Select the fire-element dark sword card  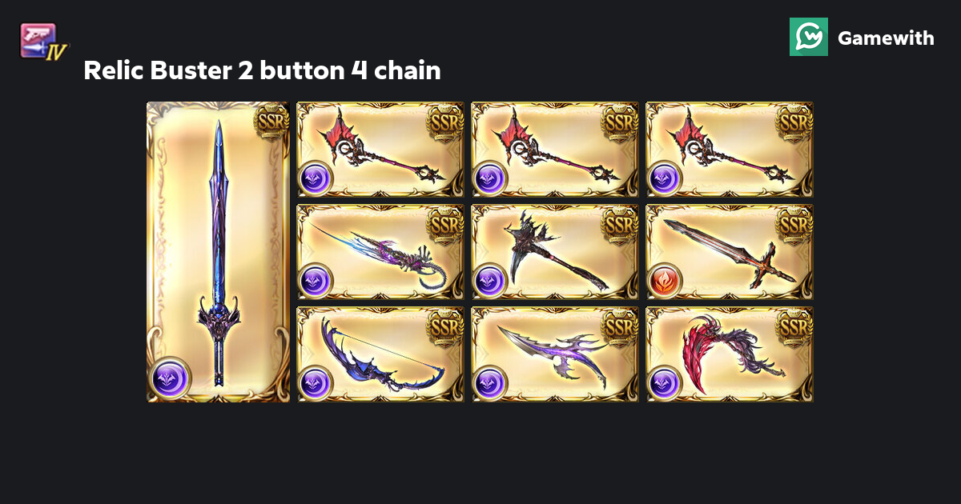pyautogui.click(x=730, y=252)
